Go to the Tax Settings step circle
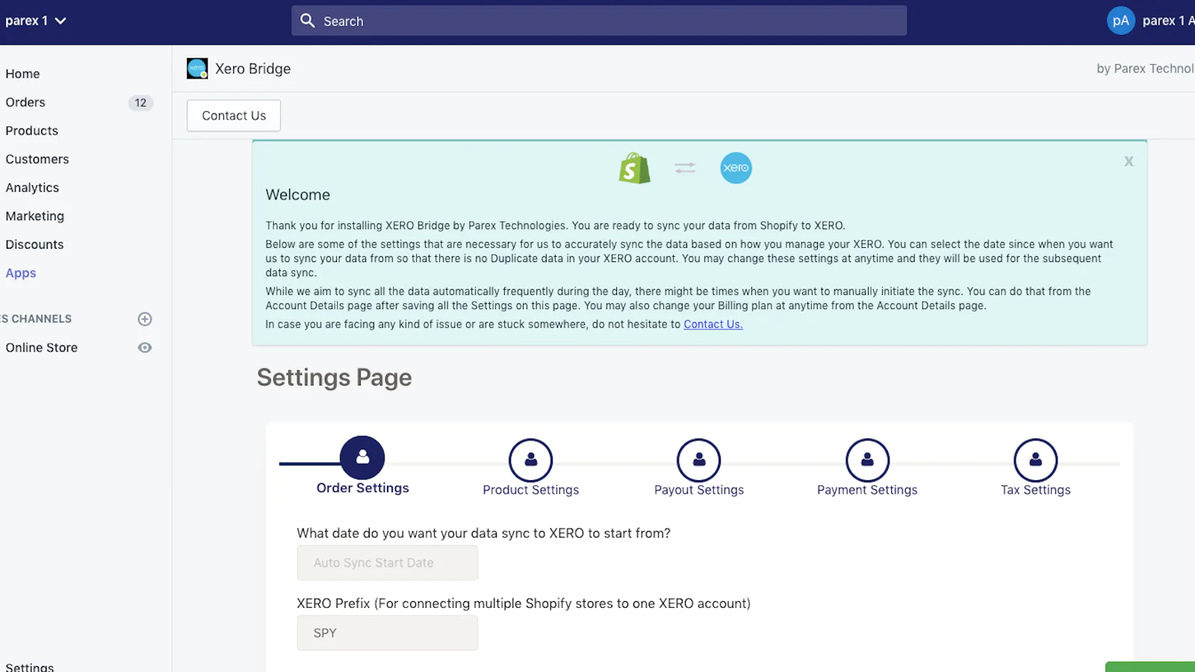The width and height of the screenshot is (1195, 672). point(1035,460)
